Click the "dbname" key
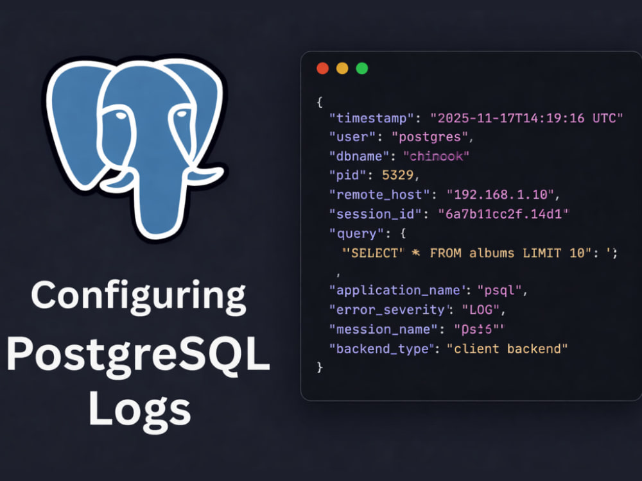Viewport: 642px width, 481px height. (360, 156)
